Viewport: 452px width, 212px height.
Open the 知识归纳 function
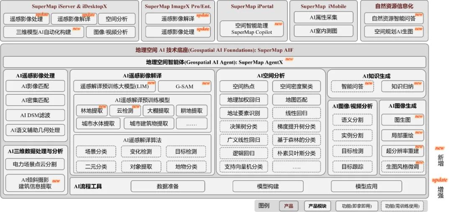[402, 86]
